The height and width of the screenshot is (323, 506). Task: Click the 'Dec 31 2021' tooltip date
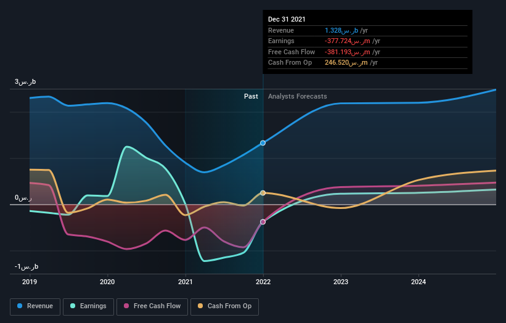287,19
